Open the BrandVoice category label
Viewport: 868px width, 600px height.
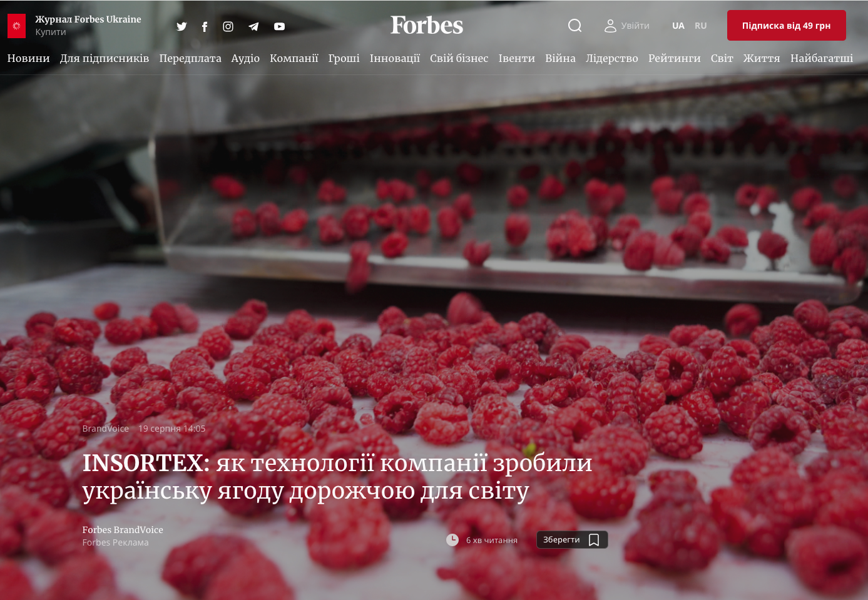tap(106, 429)
